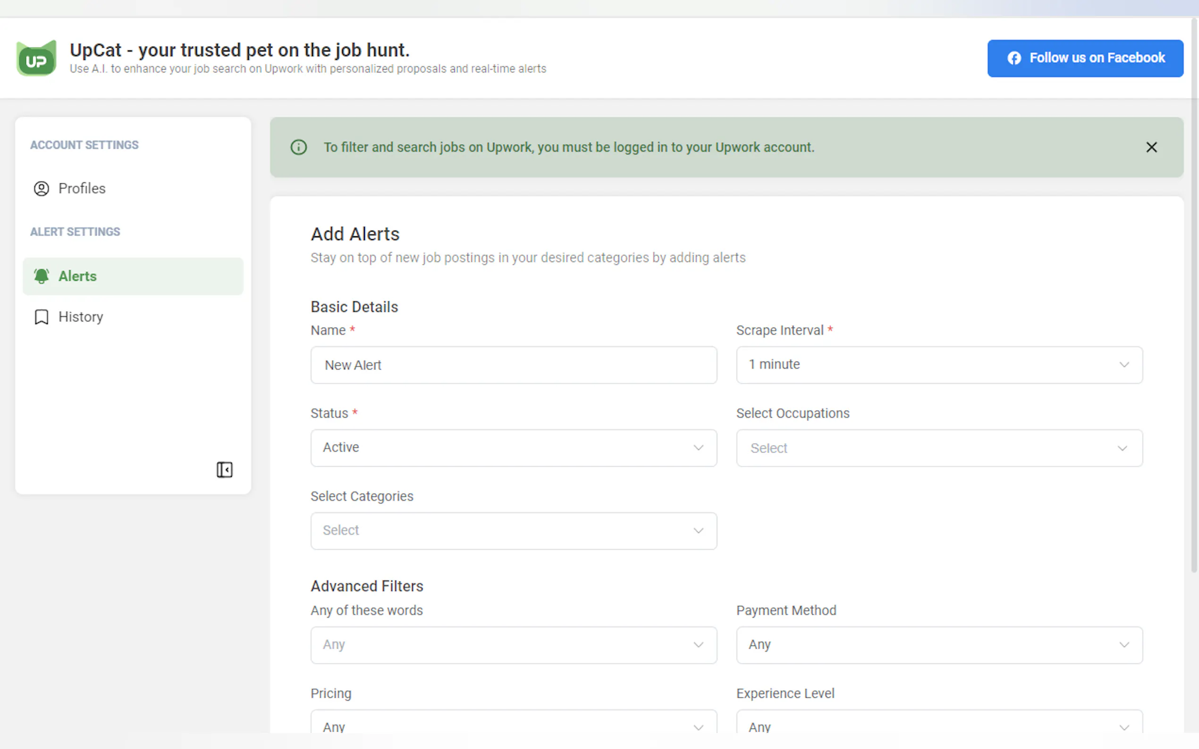
Task: Click the UpCat cat logo icon
Action: (x=36, y=58)
